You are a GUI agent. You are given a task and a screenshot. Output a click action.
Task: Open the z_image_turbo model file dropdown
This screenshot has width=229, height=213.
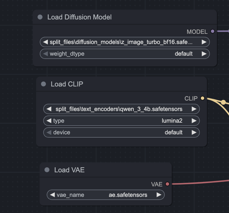(121, 42)
